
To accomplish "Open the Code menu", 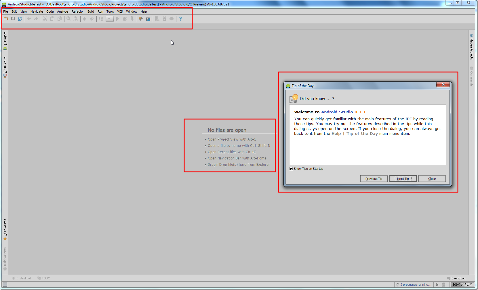I will 50,11.
